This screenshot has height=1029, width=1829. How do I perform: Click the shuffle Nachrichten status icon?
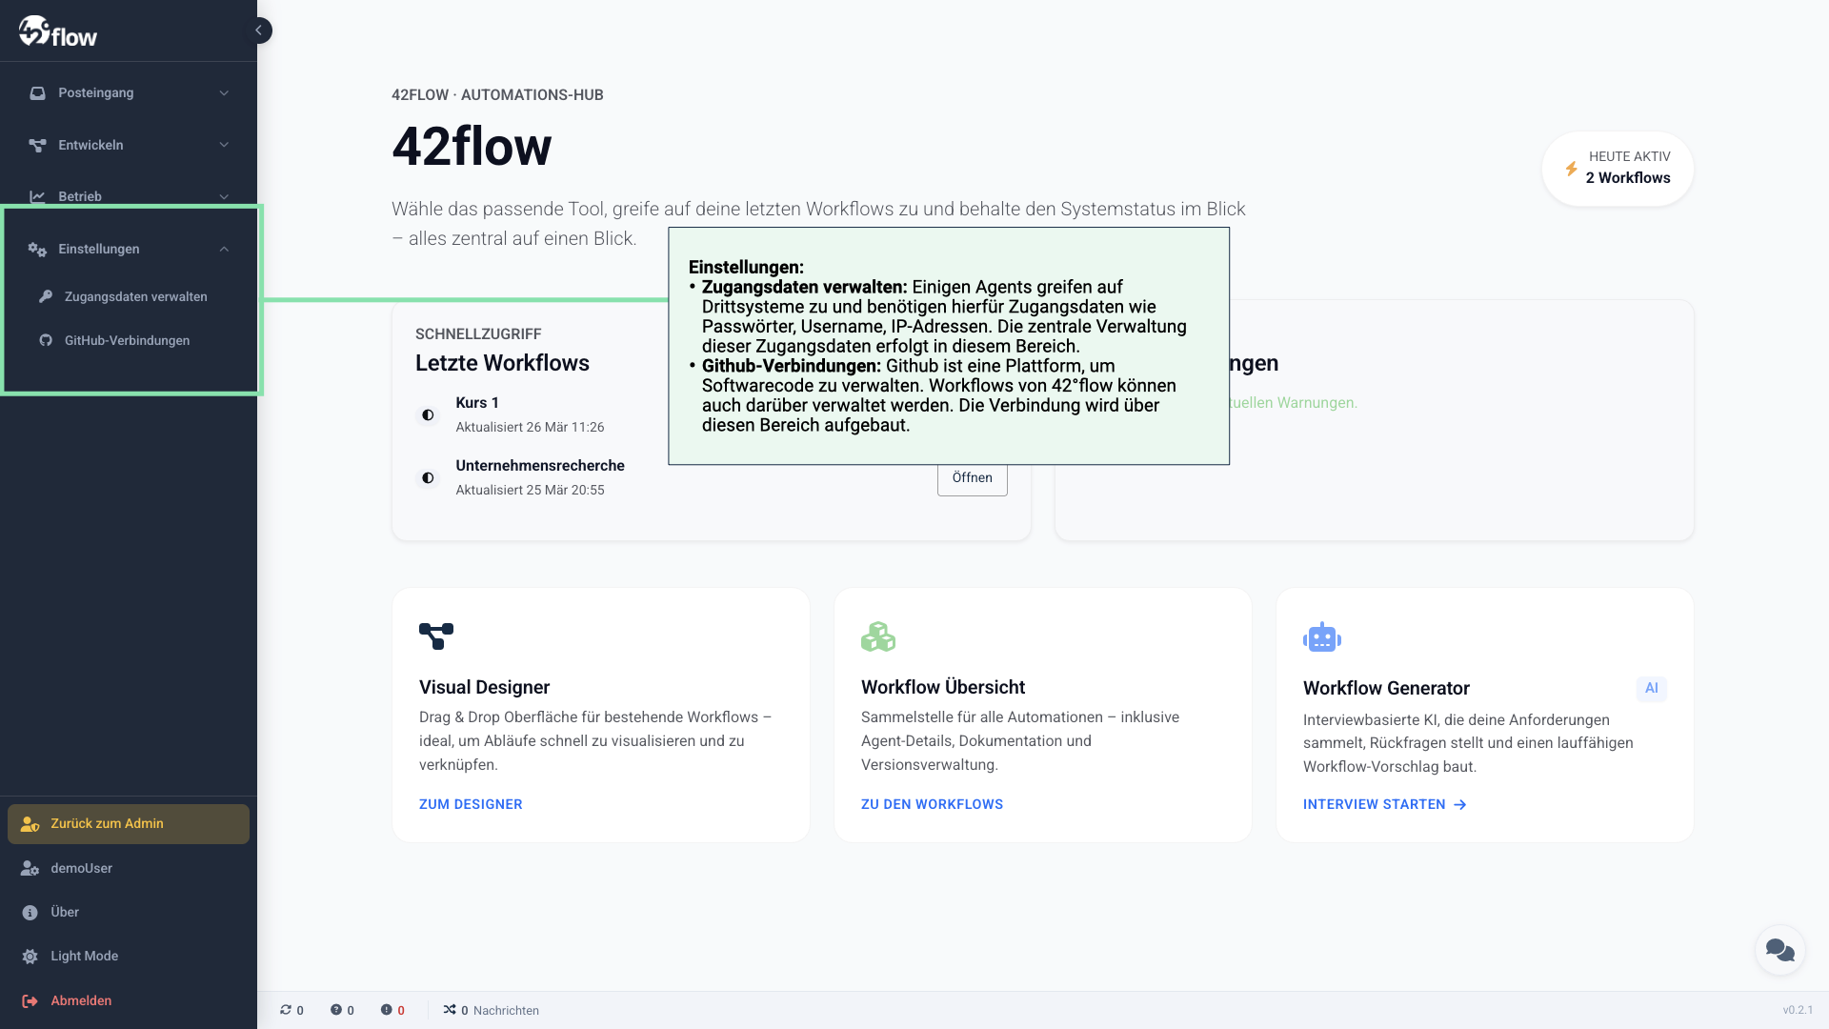point(450,1010)
